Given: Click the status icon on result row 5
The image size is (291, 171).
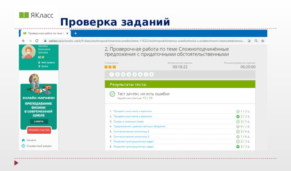Looking at the screenshot, I should [x=238, y=131].
